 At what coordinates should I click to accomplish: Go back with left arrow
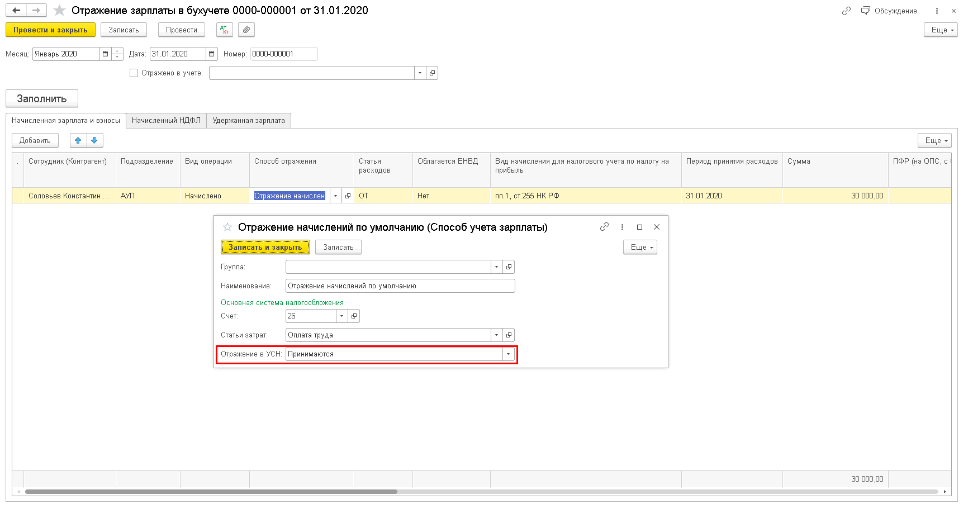tap(16, 11)
